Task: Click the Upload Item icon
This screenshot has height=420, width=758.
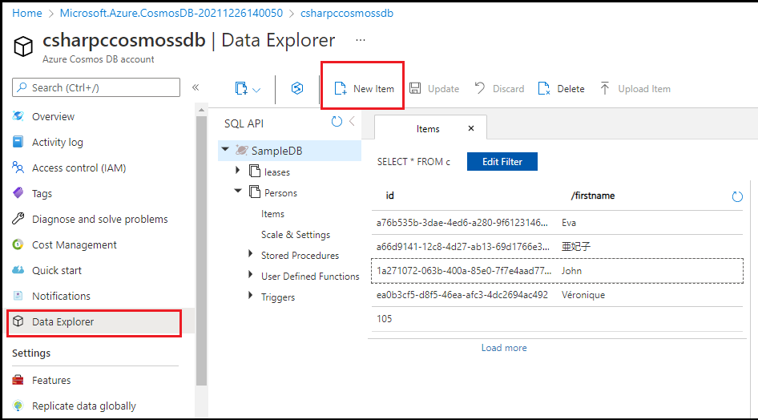Action: coord(605,89)
